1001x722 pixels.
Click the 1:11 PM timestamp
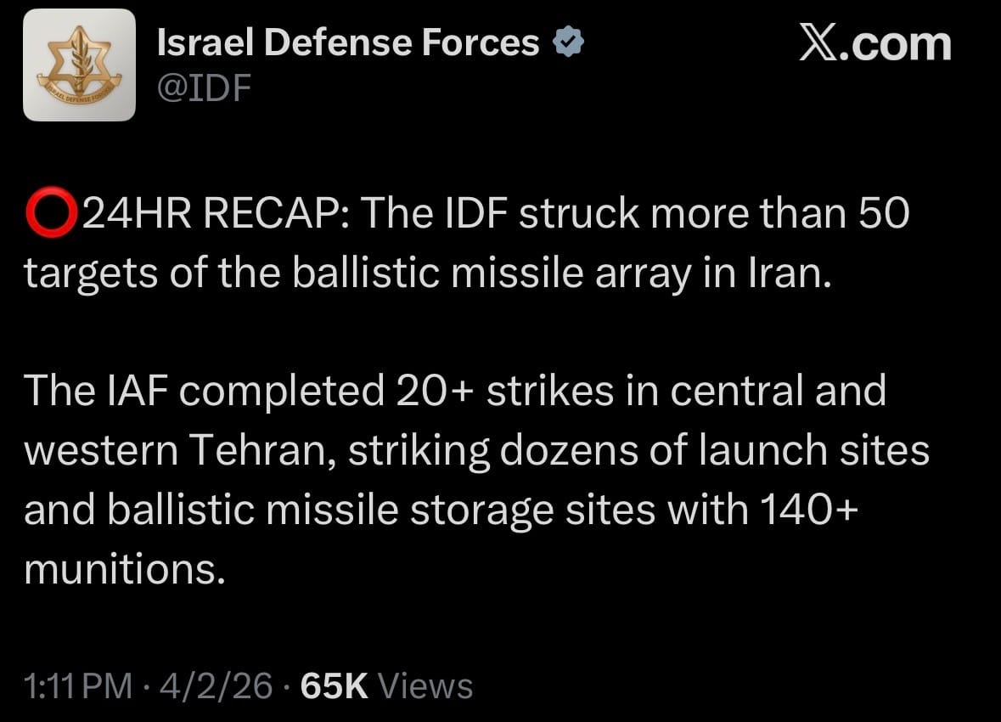pos(78,685)
